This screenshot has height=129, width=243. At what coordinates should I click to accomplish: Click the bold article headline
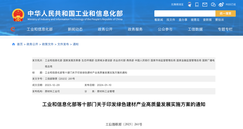click(x=124, y=104)
